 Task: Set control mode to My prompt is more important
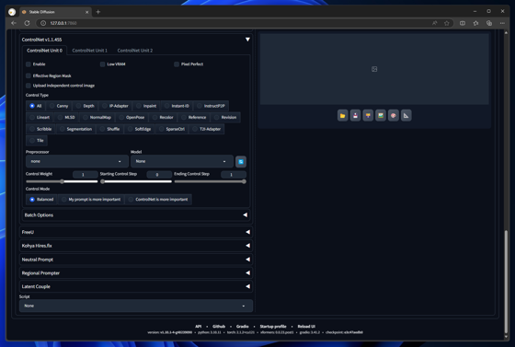91,200
